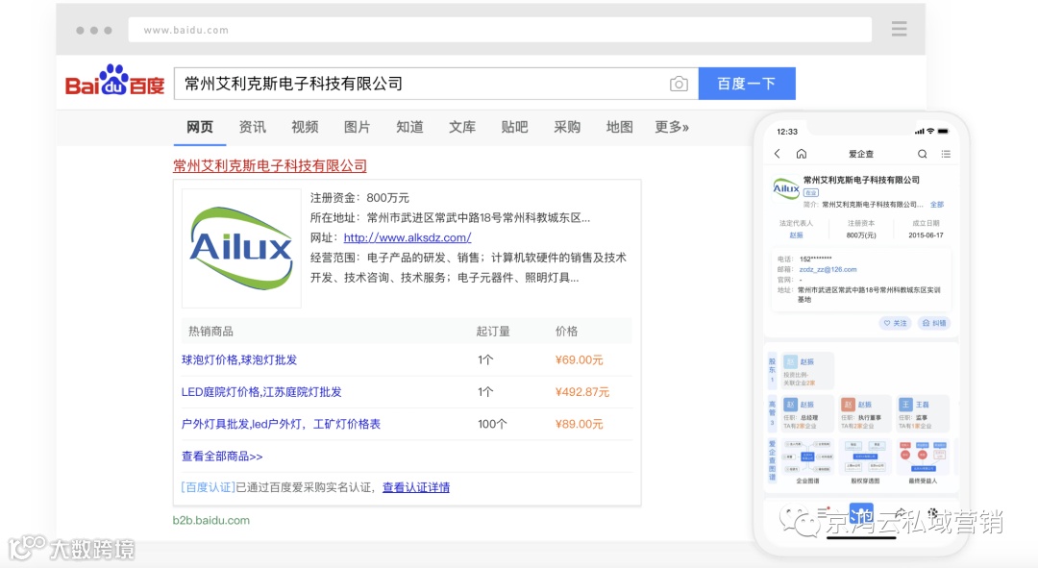
Task: Switch to the 图片 tab
Action: click(357, 127)
